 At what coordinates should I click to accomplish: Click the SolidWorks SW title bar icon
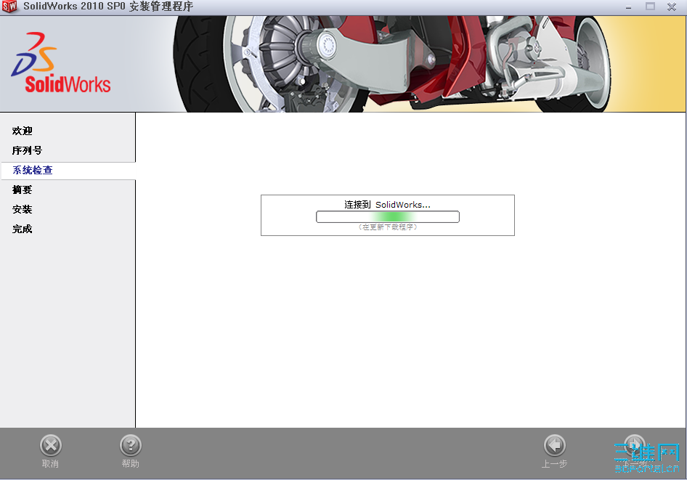(x=9, y=7)
